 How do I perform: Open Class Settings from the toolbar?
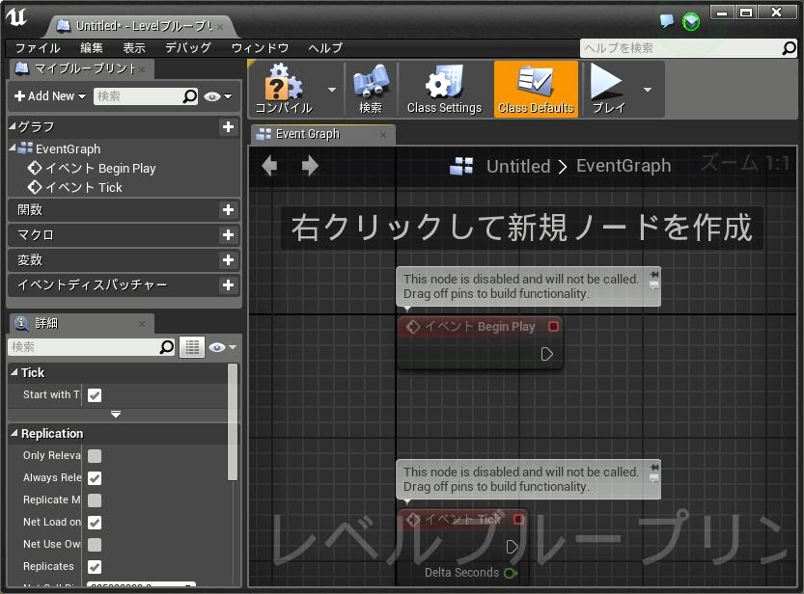point(444,89)
